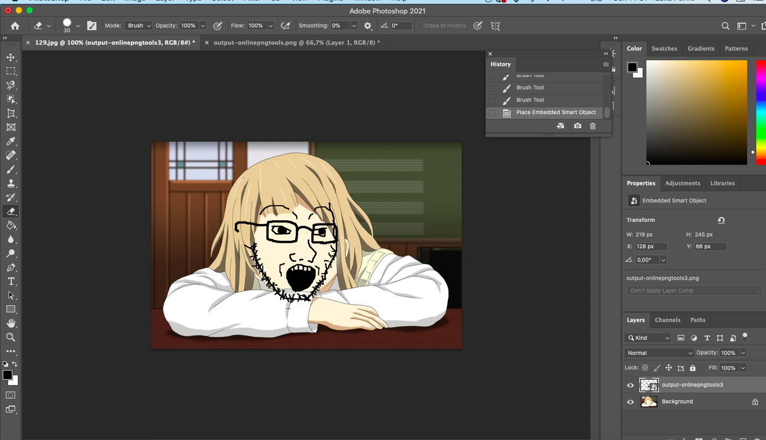766x440 pixels.
Task: Click the toolbar foreground color swatch
Action: [x=8, y=375]
